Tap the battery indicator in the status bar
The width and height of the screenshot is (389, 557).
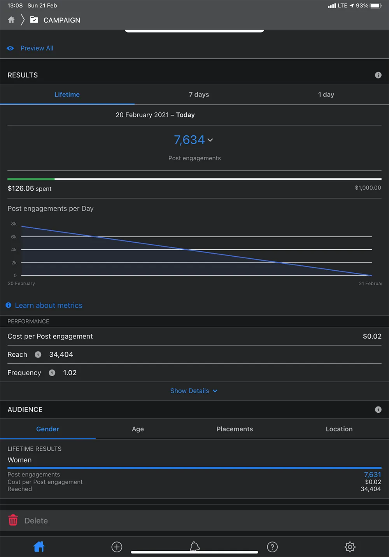[x=376, y=5]
